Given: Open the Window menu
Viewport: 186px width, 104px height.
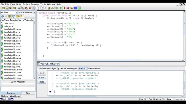Looking at the screenshot, I should pyautogui.click(x=51, y=4).
